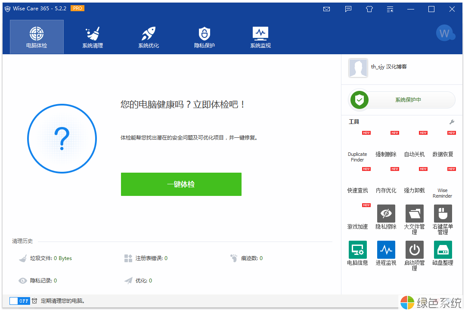Viewport: 465px width, 310px height.
Task: Click the wrench icon beside 工具
Action: pos(452,122)
